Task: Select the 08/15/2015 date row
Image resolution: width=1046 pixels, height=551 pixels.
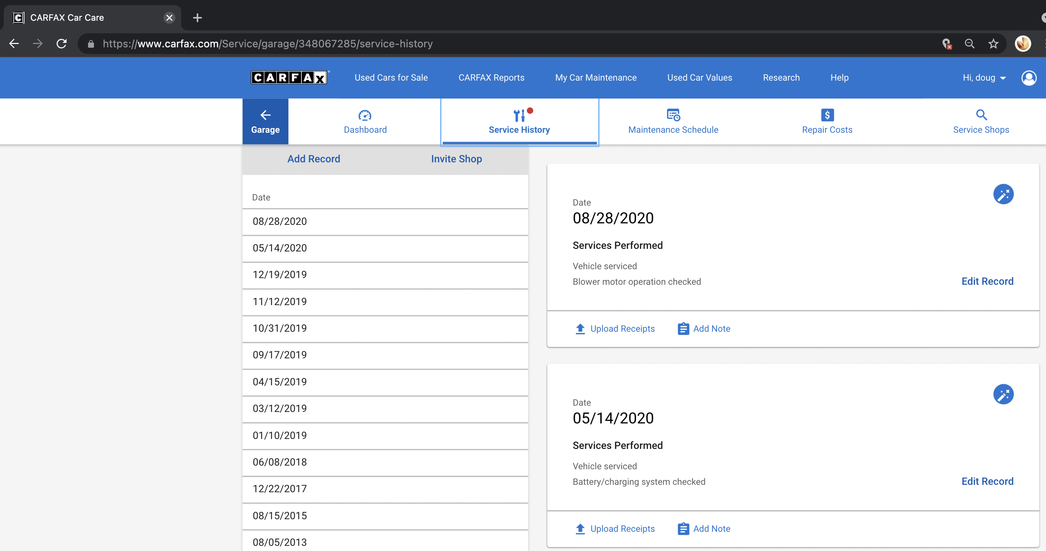Action: coord(385,516)
